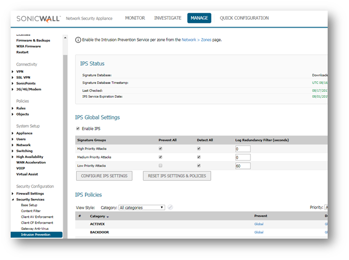Click RESET IPS SETTINGS & POLICIES button
This screenshot has width=349, height=260.
(177, 176)
